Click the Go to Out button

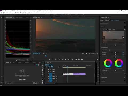(x=72, y=59)
